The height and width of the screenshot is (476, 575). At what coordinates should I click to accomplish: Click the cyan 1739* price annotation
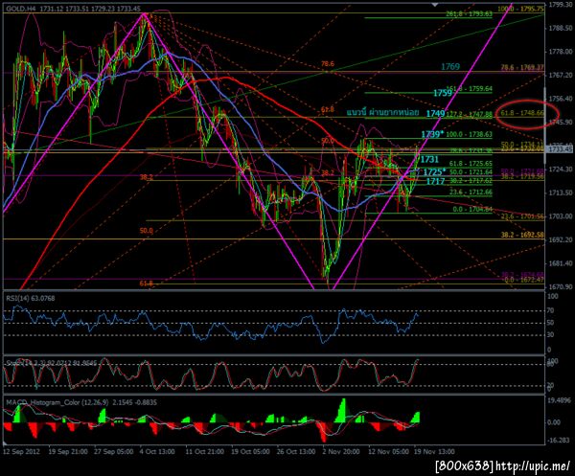coord(432,134)
